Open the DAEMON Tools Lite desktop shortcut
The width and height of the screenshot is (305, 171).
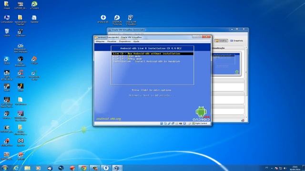(117, 20)
